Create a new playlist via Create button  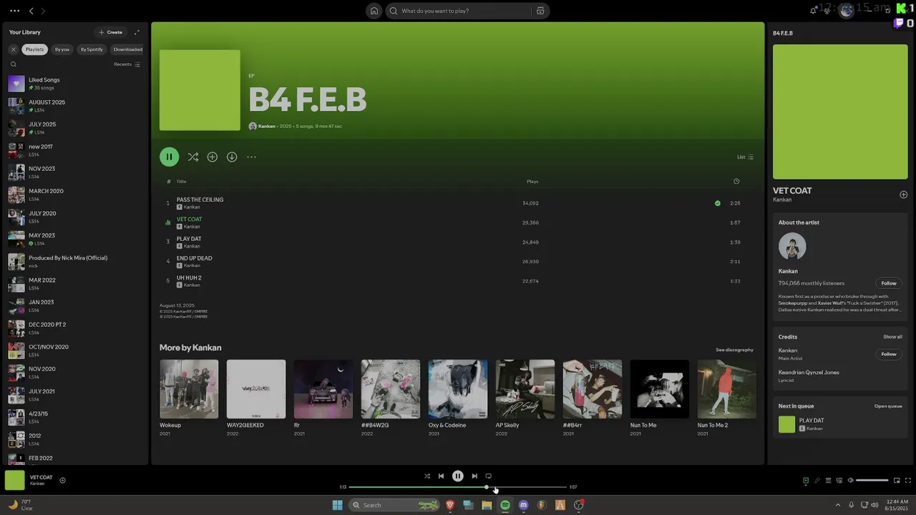coord(110,32)
